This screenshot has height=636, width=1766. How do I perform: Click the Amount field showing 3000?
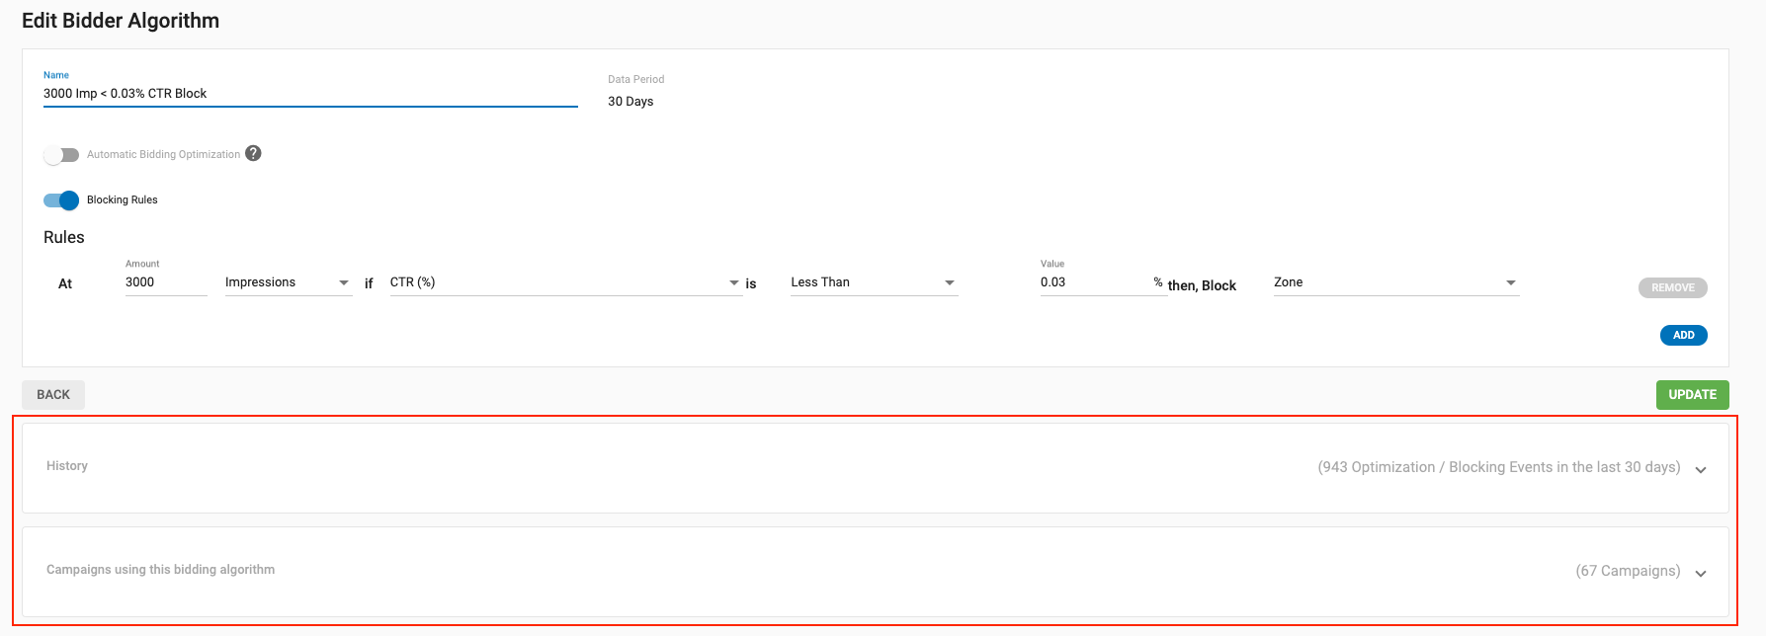point(165,282)
